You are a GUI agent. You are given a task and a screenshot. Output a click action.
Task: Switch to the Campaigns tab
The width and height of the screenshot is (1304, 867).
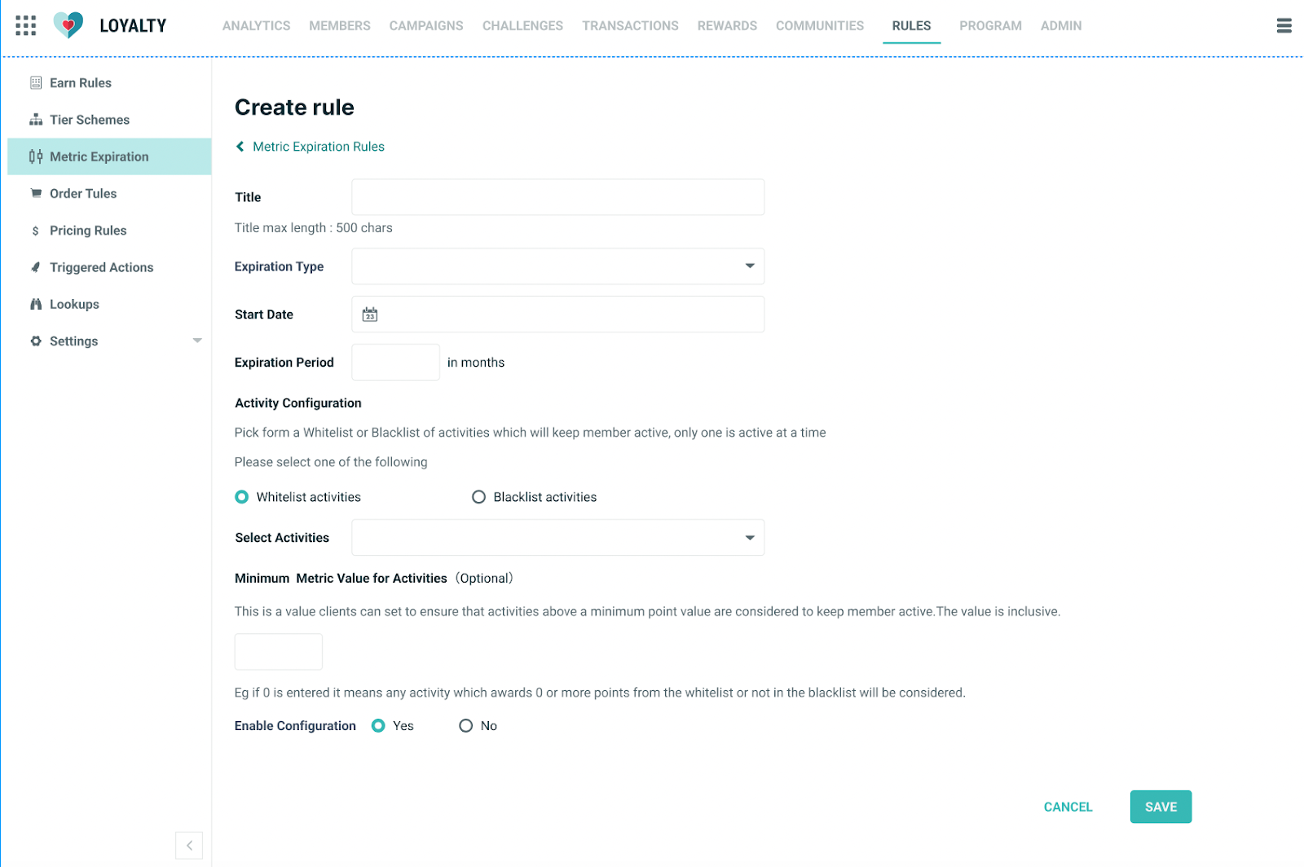(x=425, y=26)
